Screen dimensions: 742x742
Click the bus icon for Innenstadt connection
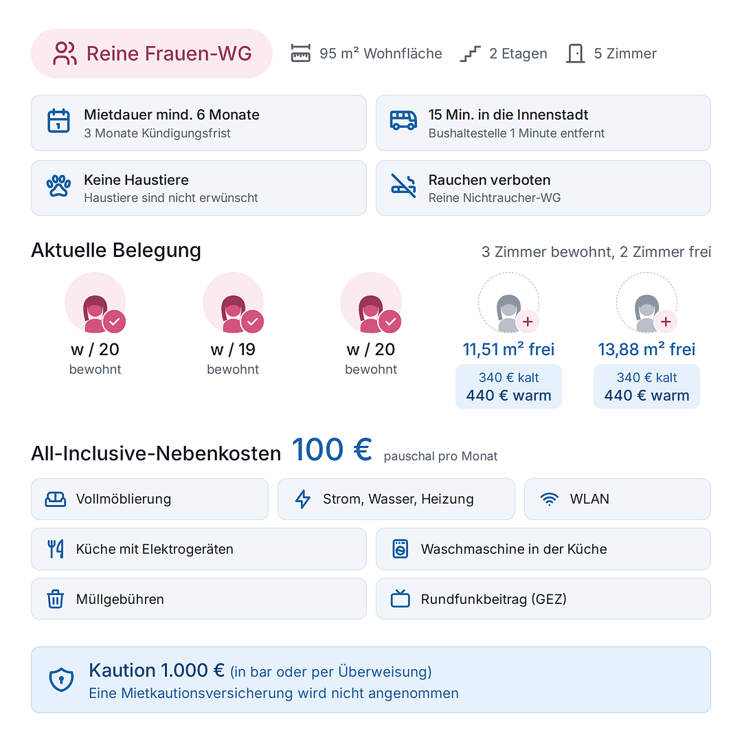click(403, 121)
